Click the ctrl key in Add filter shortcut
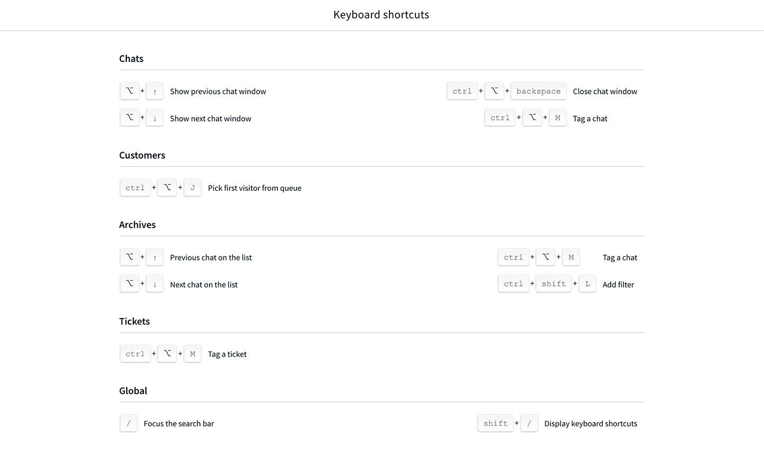The height and width of the screenshot is (456, 764). pos(514,284)
